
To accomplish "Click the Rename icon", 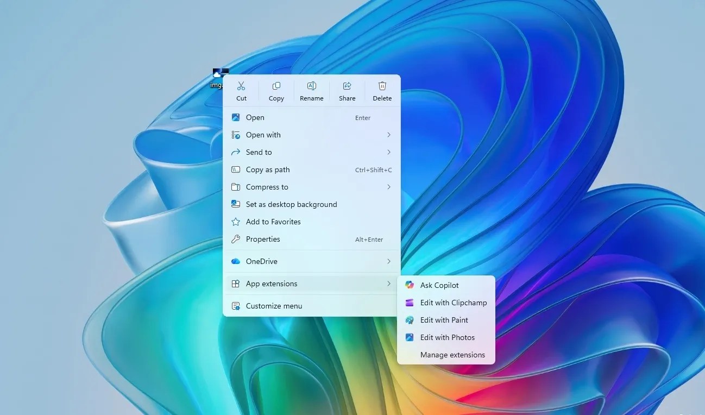I will click(x=312, y=86).
